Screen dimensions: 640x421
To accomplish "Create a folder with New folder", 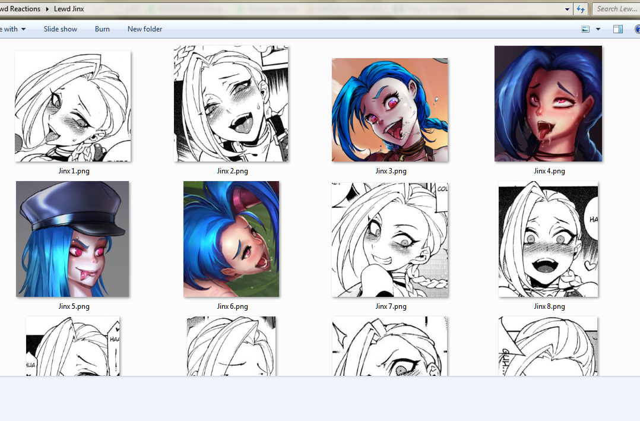I will click(145, 29).
